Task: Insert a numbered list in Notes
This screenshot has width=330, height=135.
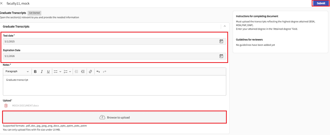Action: coord(66,72)
